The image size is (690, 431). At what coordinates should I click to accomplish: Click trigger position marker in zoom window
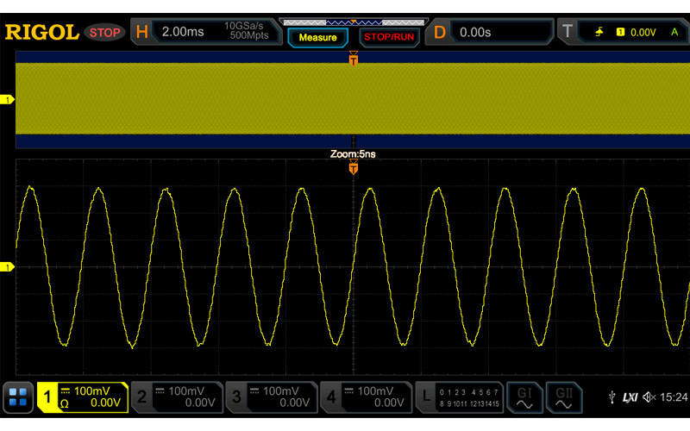tap(354, 167)
